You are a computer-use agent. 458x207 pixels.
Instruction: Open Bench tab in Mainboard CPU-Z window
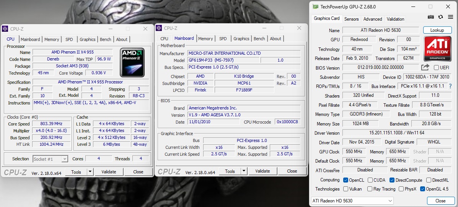259,39
